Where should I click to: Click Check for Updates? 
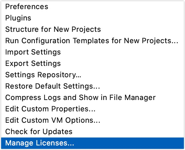(x=39, y=132)
